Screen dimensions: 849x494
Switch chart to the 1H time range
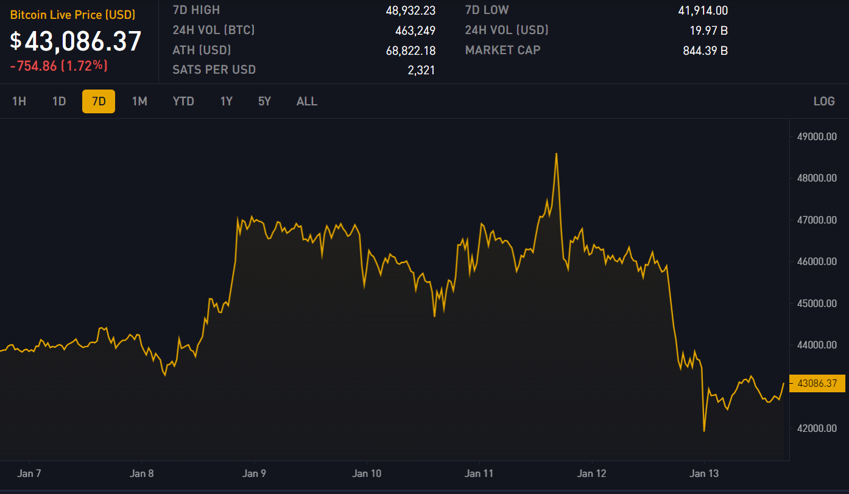click(19, 101)
